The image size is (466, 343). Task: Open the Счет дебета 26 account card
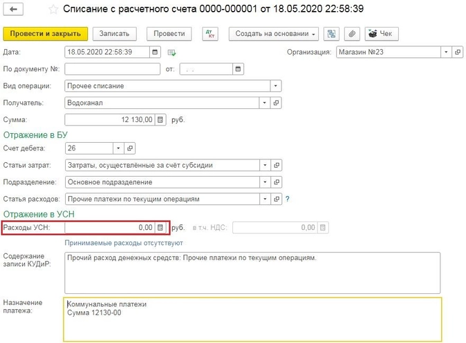click(x=129, y=148)
